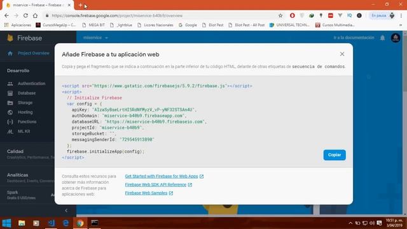Open the MEGA BIT bookmark
The width and height of the screenshot is (407, 229).
click(x=93, y=25)
